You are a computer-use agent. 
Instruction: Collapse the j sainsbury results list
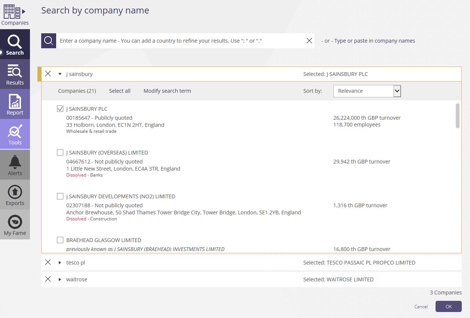[60, 74]
